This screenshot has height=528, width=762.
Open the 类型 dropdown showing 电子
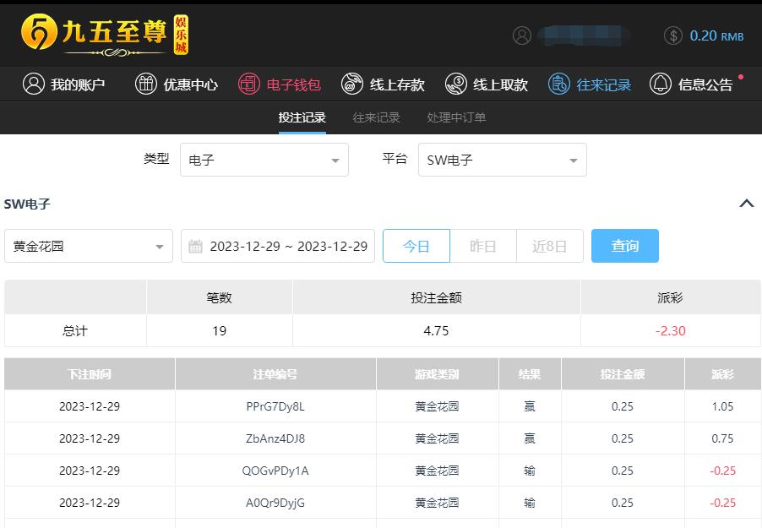[x=264, y=160]
